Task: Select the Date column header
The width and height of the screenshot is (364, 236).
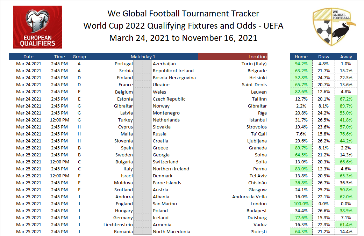Action: click(29, 57)
